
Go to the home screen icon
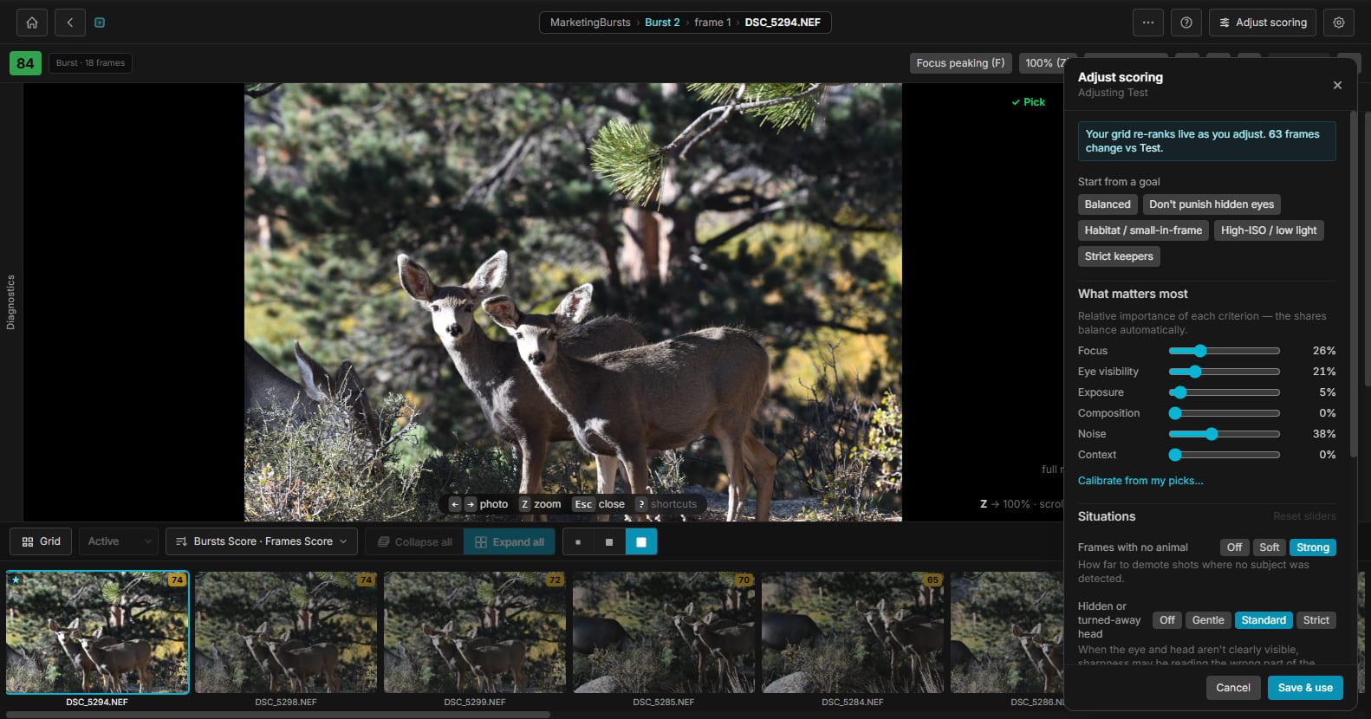[32, 23]
